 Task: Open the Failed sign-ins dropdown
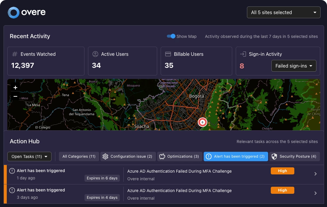click(294, 66)
